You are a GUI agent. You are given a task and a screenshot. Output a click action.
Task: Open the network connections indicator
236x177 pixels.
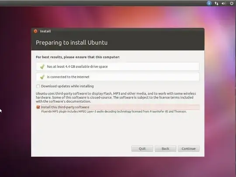(x=216, y=4)
